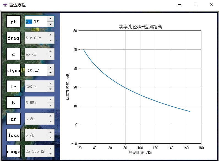Click the pt parameter button
This screenshot has width=219, height=161.
point(13,21)
